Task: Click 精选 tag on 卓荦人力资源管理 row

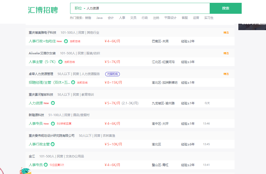Action: pyautogui.click(x=226, y=74)
